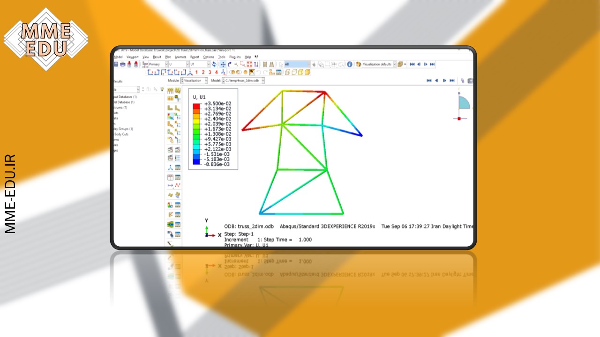Apply saved view number 4

216,73
